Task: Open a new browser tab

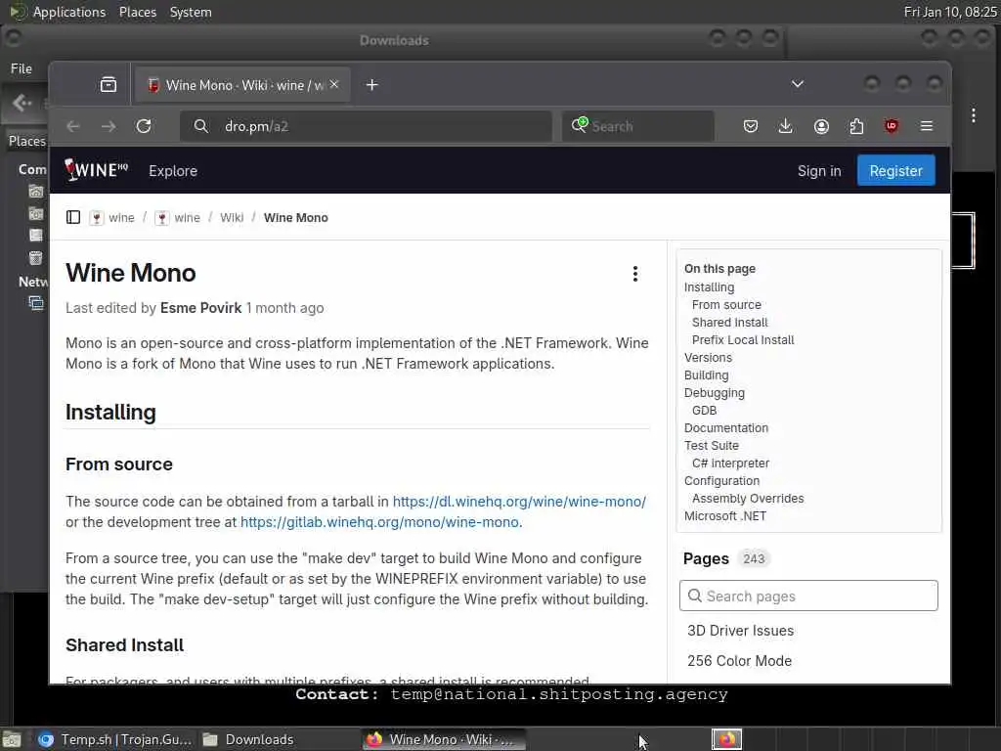Action: (x=372, y=85)
